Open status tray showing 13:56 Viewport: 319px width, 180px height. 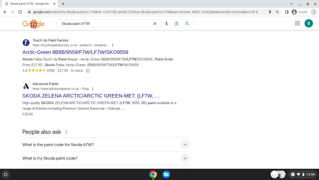pos(303,175)
